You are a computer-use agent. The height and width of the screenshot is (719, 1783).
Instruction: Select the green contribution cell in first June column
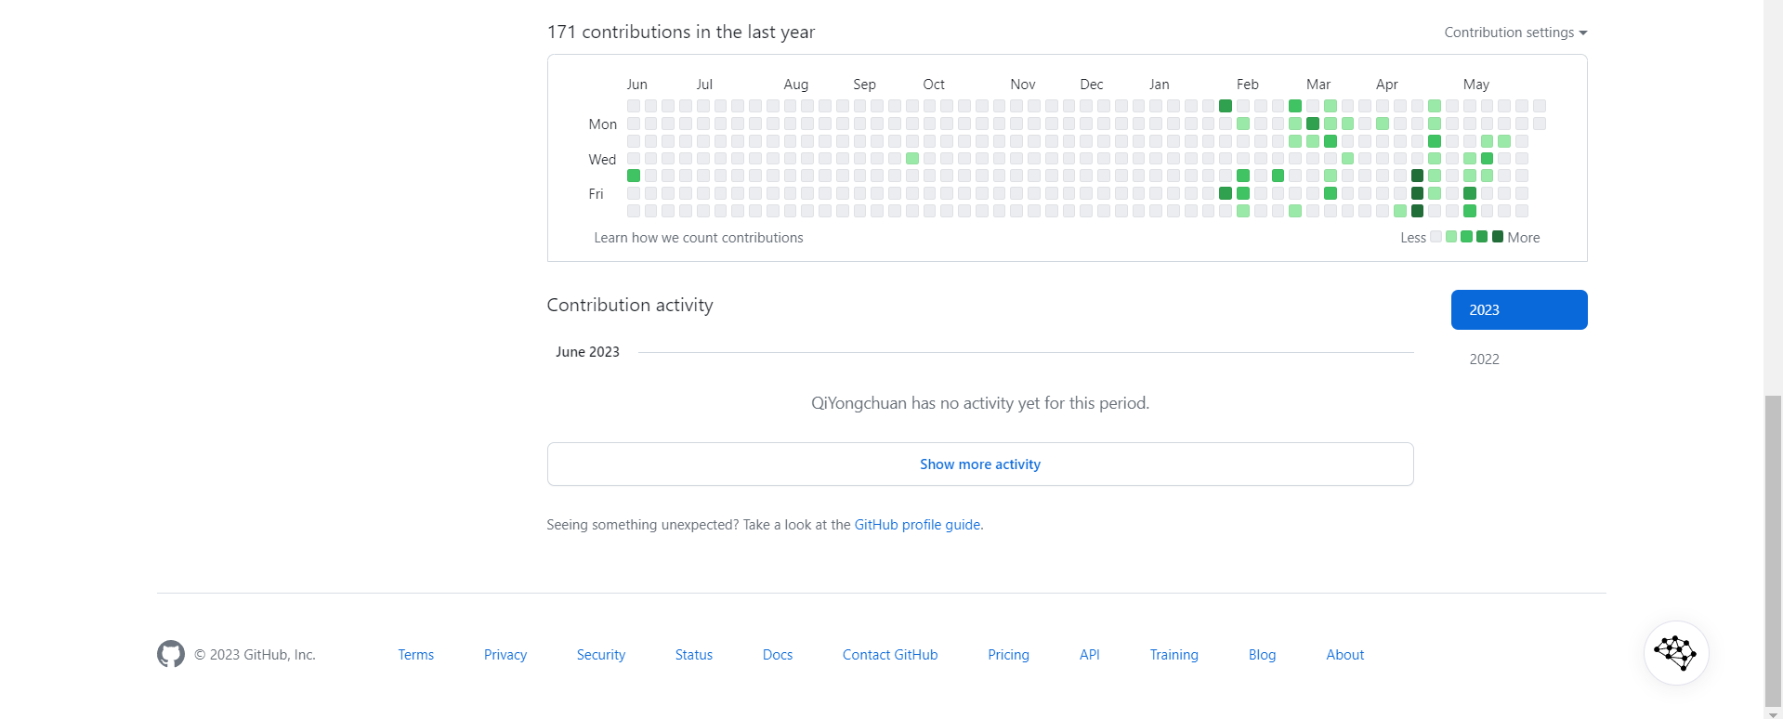tap(634, 176)
